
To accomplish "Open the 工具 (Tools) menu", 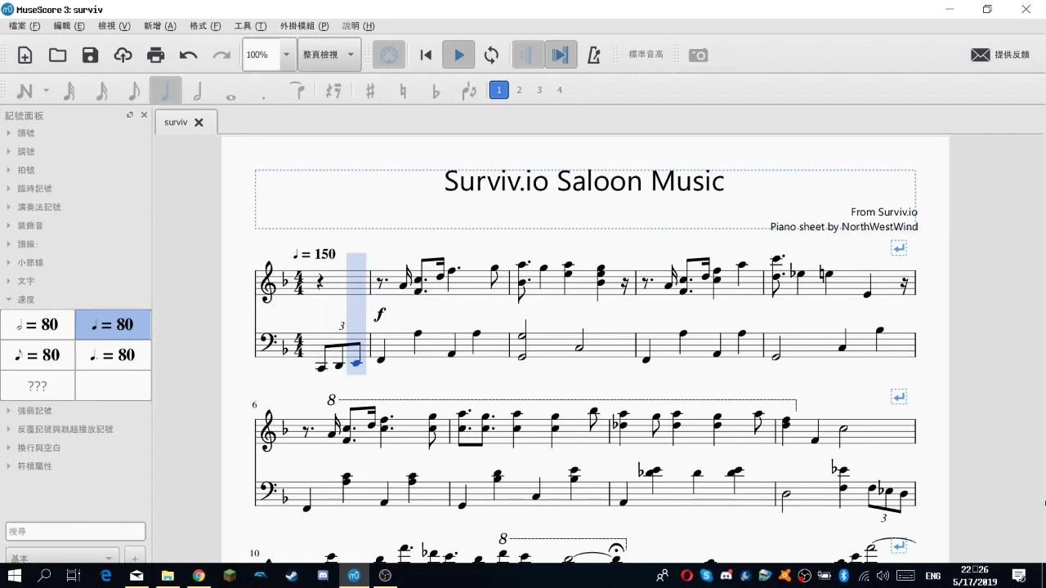I will tap(250, 26).
